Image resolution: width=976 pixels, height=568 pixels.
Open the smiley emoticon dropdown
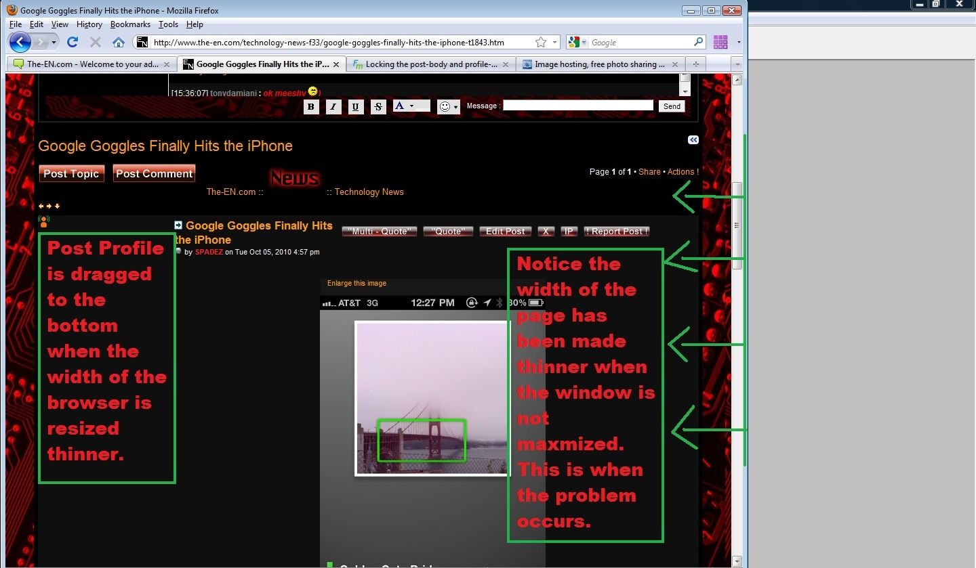pos(448,106)
